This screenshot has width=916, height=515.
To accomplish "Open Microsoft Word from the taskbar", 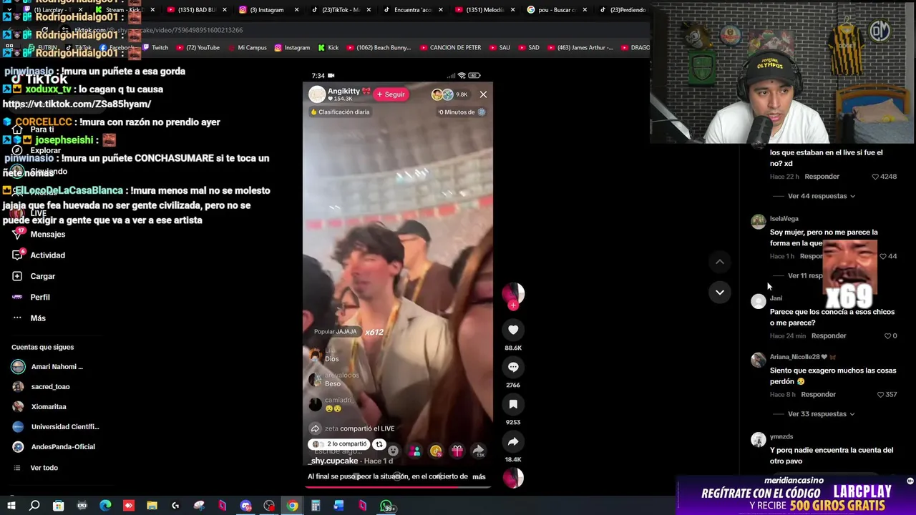I will tap(339, 506).
